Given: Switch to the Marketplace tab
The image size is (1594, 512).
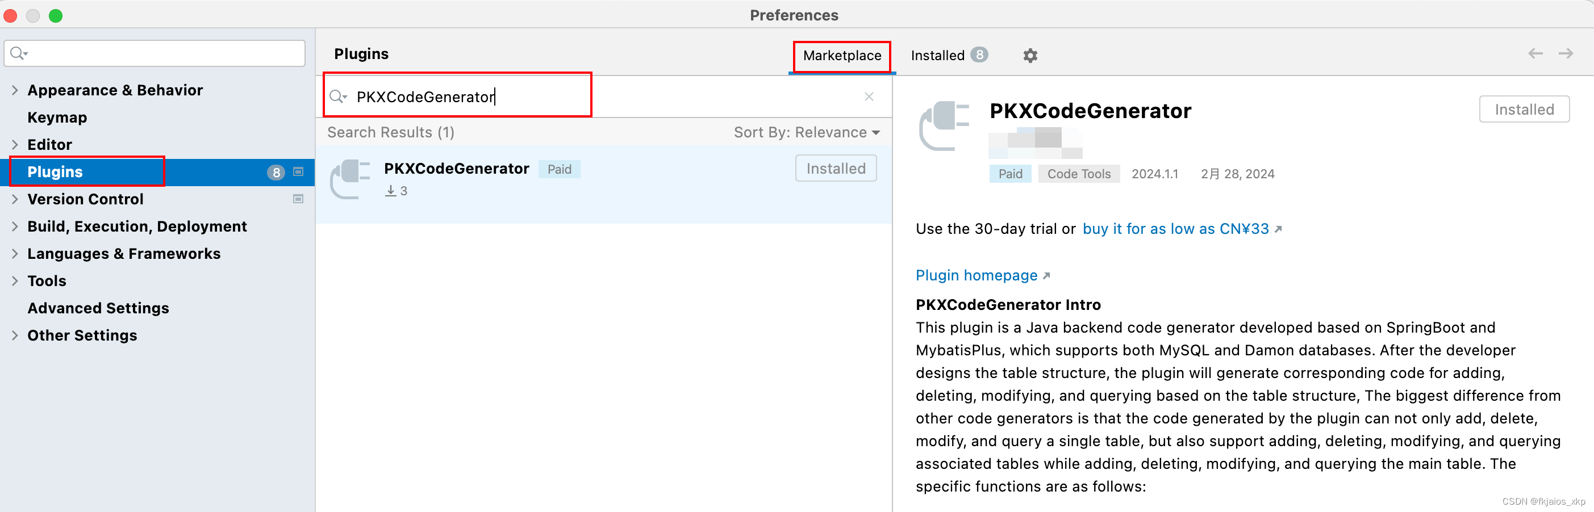Looking at the screenshot, I should 842,56.
